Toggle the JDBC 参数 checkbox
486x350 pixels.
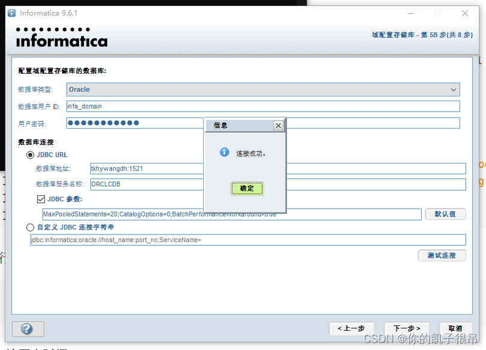point(41,199)
